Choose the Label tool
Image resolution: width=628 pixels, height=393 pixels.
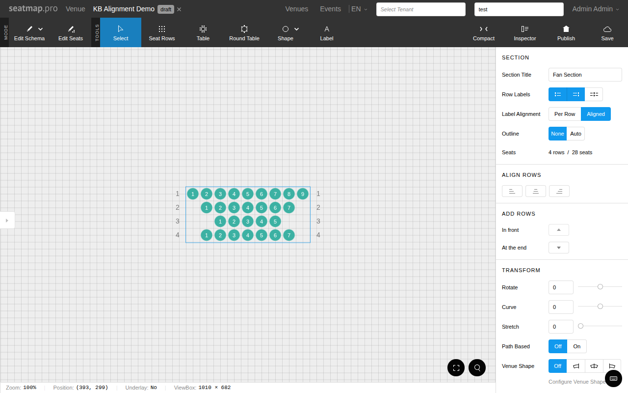(326, 32)
